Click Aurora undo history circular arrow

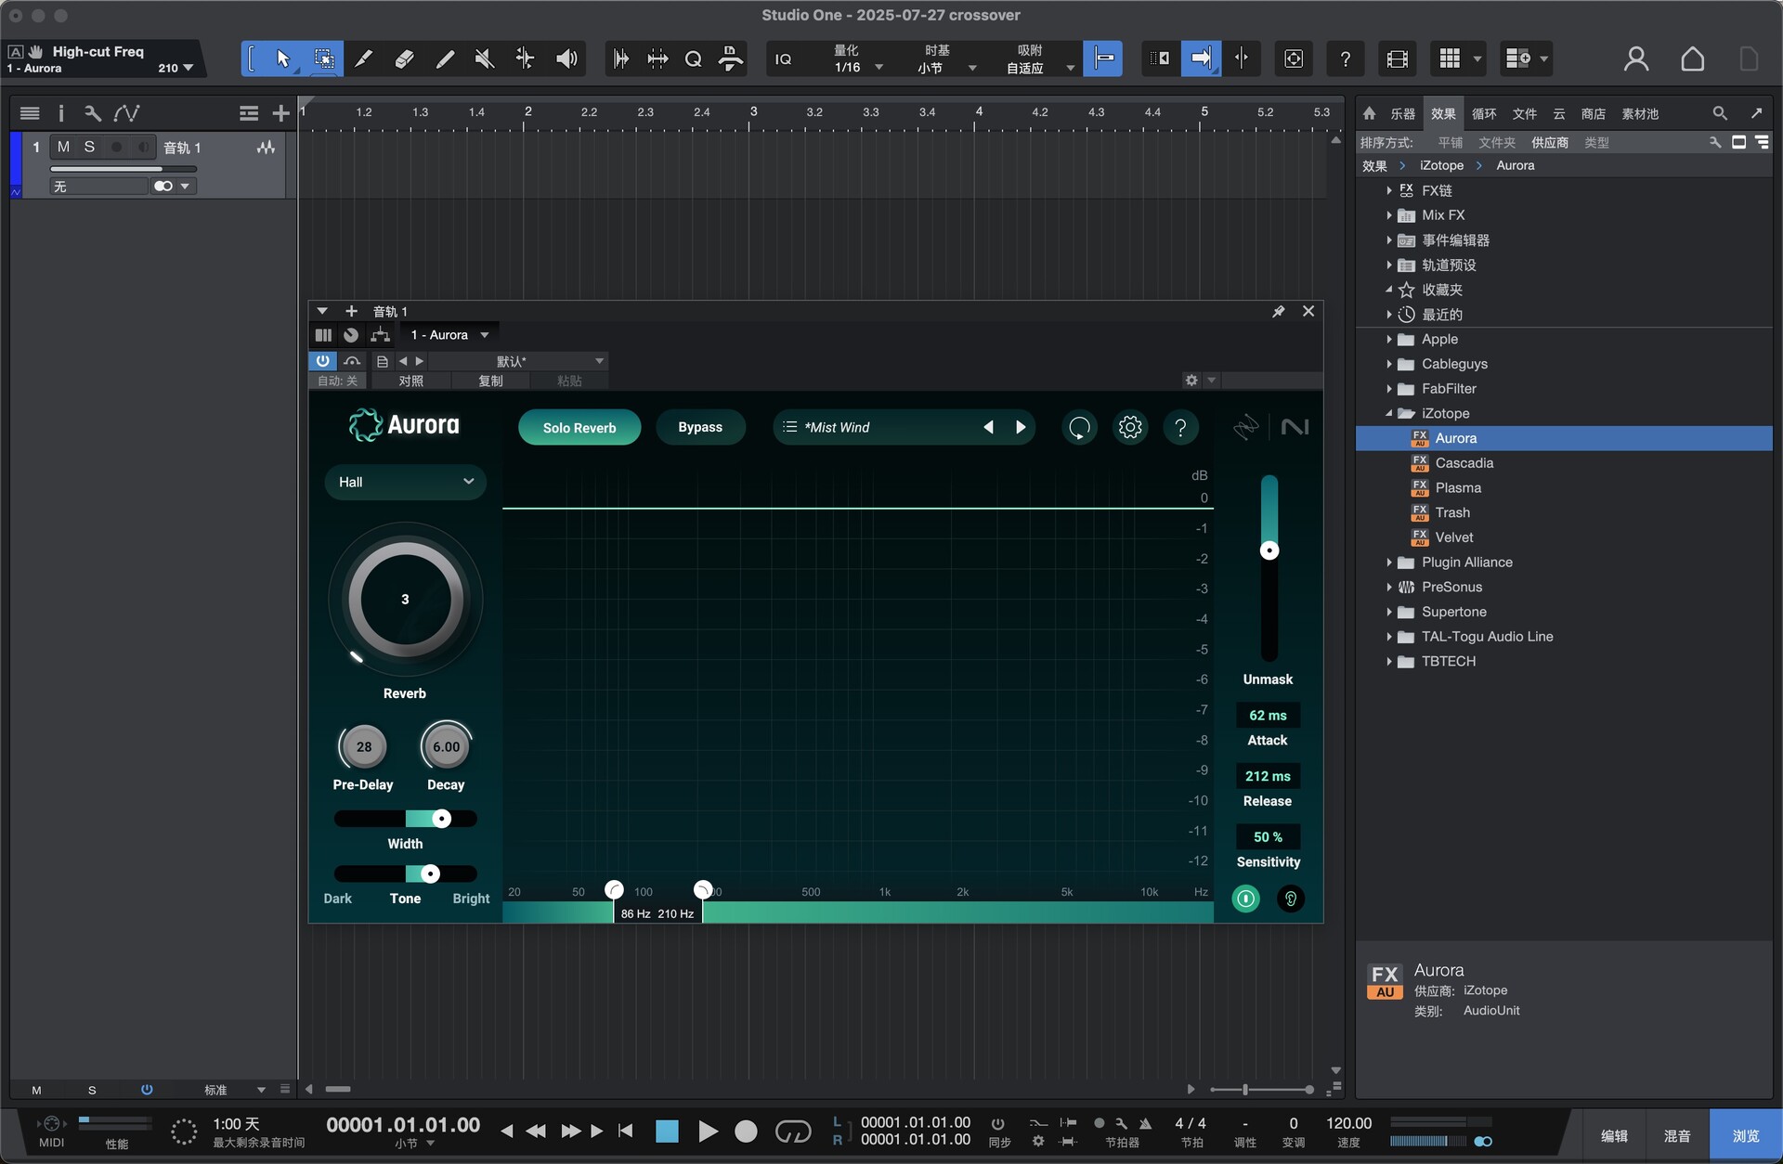coord(1079,427)
